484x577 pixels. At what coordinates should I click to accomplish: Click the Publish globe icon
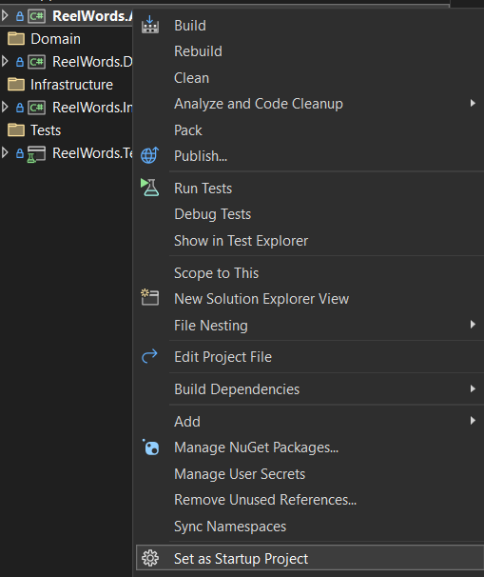point(149,155)
